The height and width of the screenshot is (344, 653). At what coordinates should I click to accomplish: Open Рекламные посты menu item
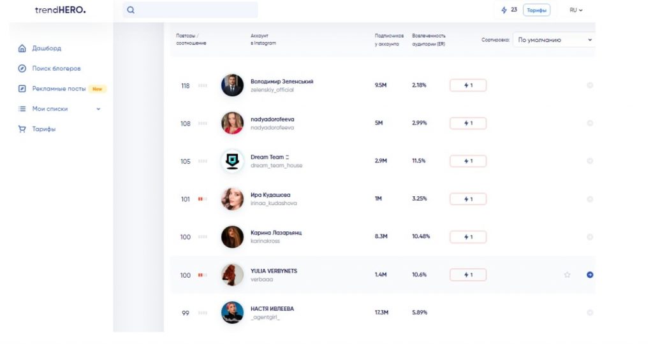(59, 89)
